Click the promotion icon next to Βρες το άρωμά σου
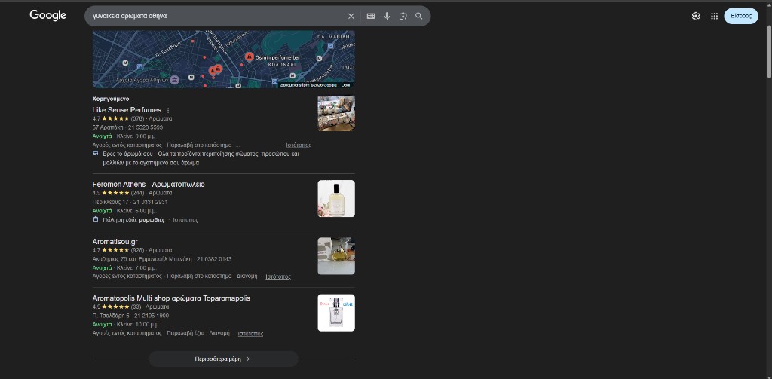 96,154
